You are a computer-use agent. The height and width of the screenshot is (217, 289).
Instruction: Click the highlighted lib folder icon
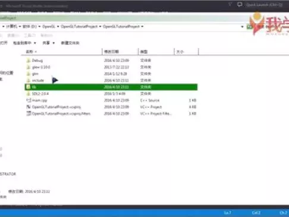(29, 87)
